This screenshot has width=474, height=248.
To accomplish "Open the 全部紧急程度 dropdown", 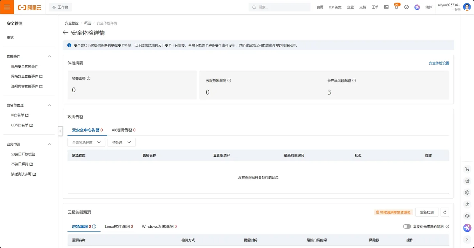I will (x=86, y=142).
